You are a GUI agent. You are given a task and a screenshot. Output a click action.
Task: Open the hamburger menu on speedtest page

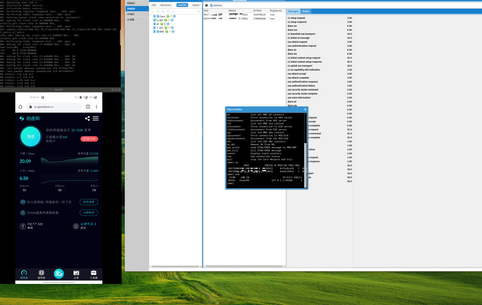(x=96, y=119)
